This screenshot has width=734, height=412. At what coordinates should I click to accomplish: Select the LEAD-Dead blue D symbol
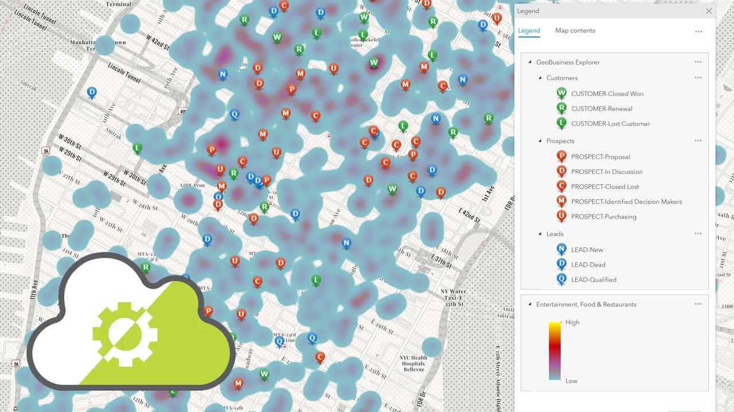[561, 264]
